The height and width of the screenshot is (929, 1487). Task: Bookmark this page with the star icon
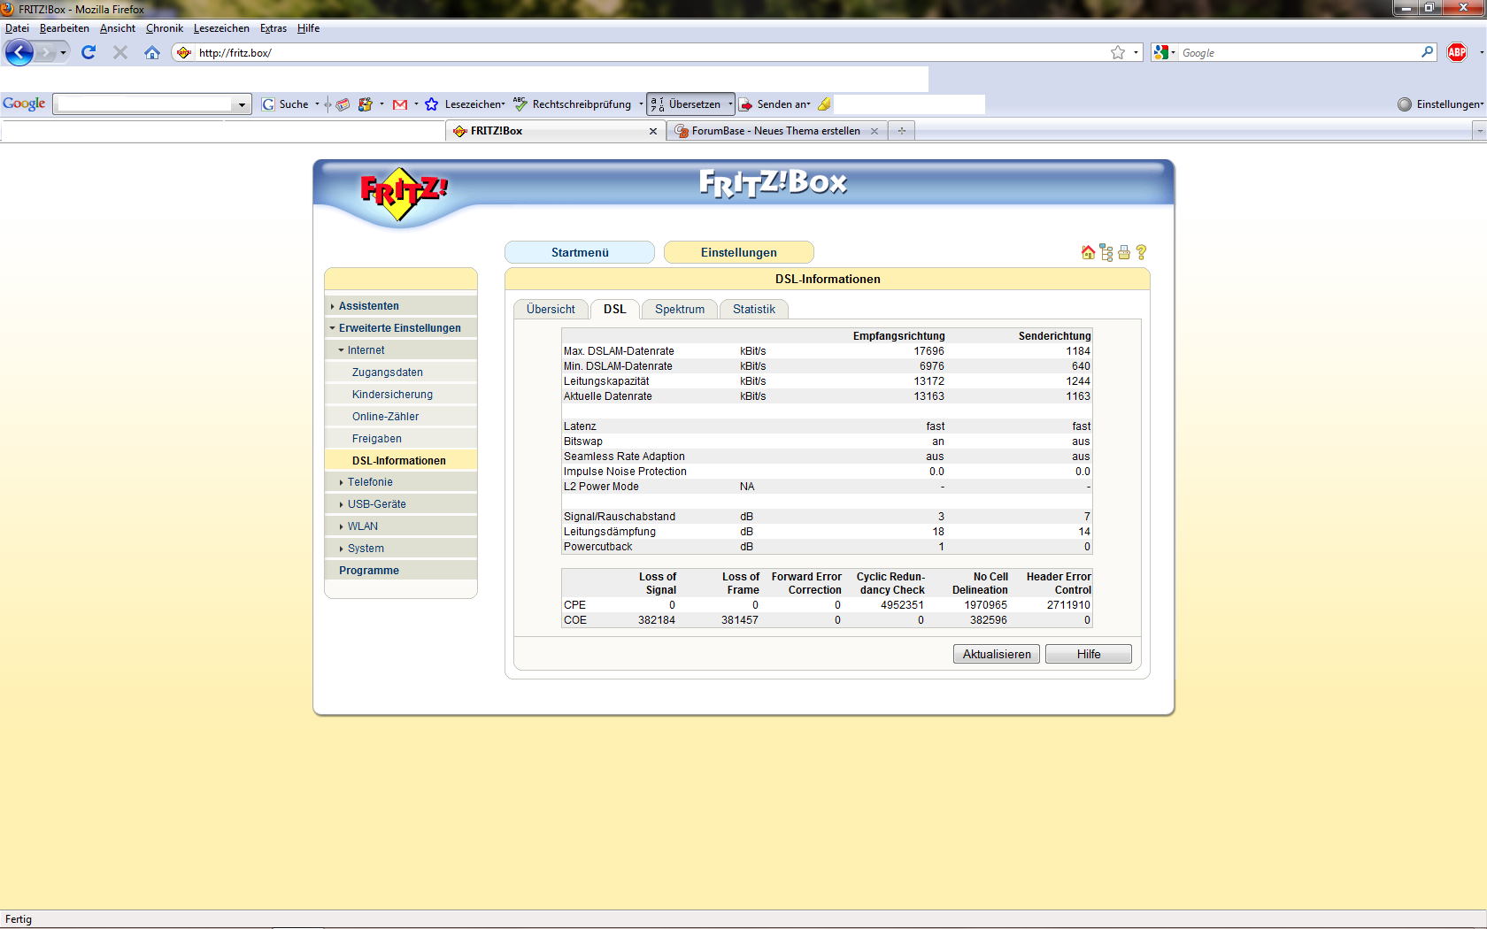point(1118,52)
